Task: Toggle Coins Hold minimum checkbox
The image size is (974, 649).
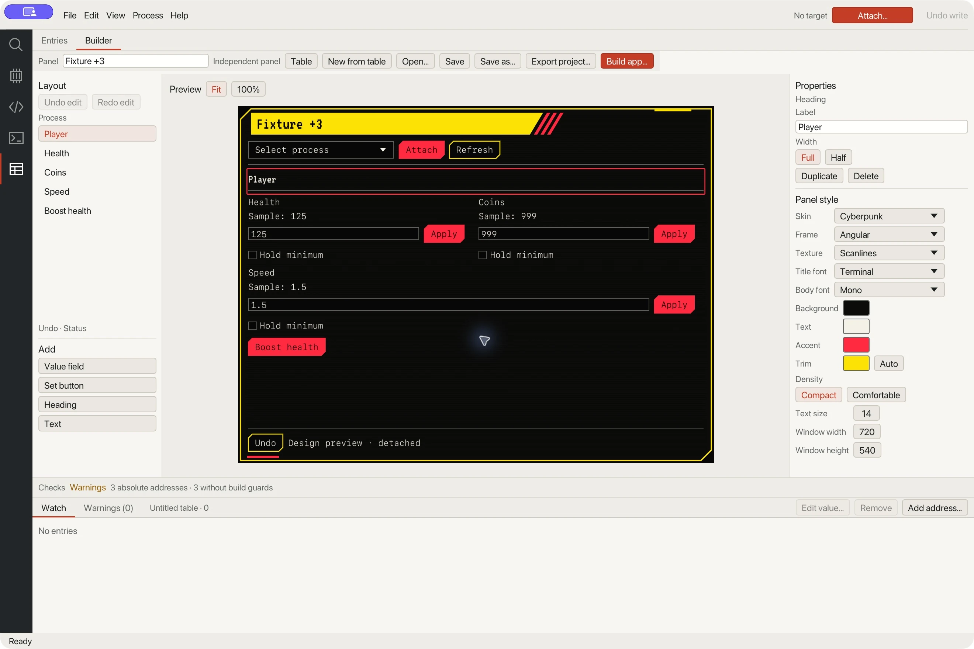Action: pos(483,255)
